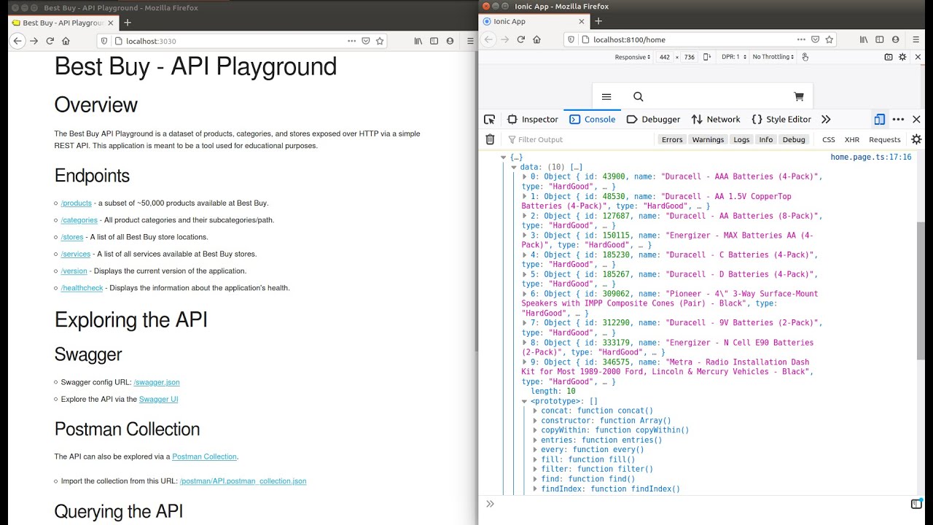Open the Swagger UI link
Screen dimensions: 933x525
pyautogui.click(x=158, y=399)
